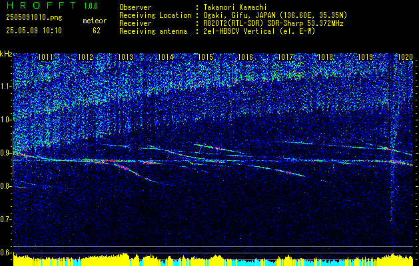Click the yellow signal level bar graph
This screenshot has width=419, height=266.
(x=213, y=259)
